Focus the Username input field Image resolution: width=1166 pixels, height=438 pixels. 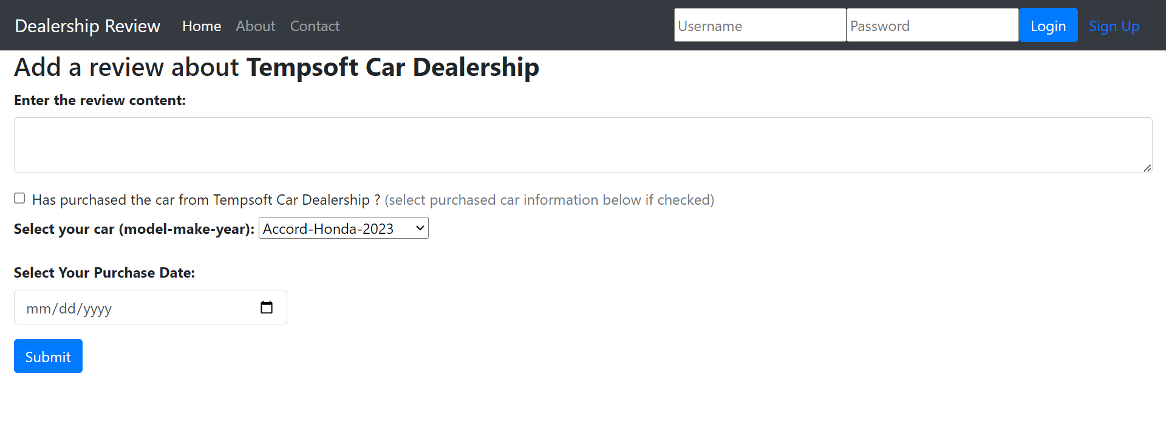759,26
